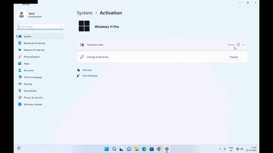Click the key icon beside Change product key
Image resolution: width=273 pixels, height=153 pixels.
point(82,57)
